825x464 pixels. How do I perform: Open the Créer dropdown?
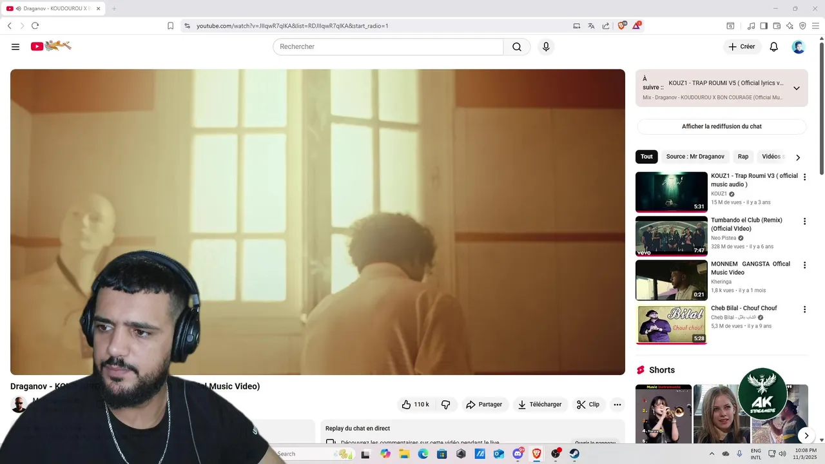click(x=742, y=46)
